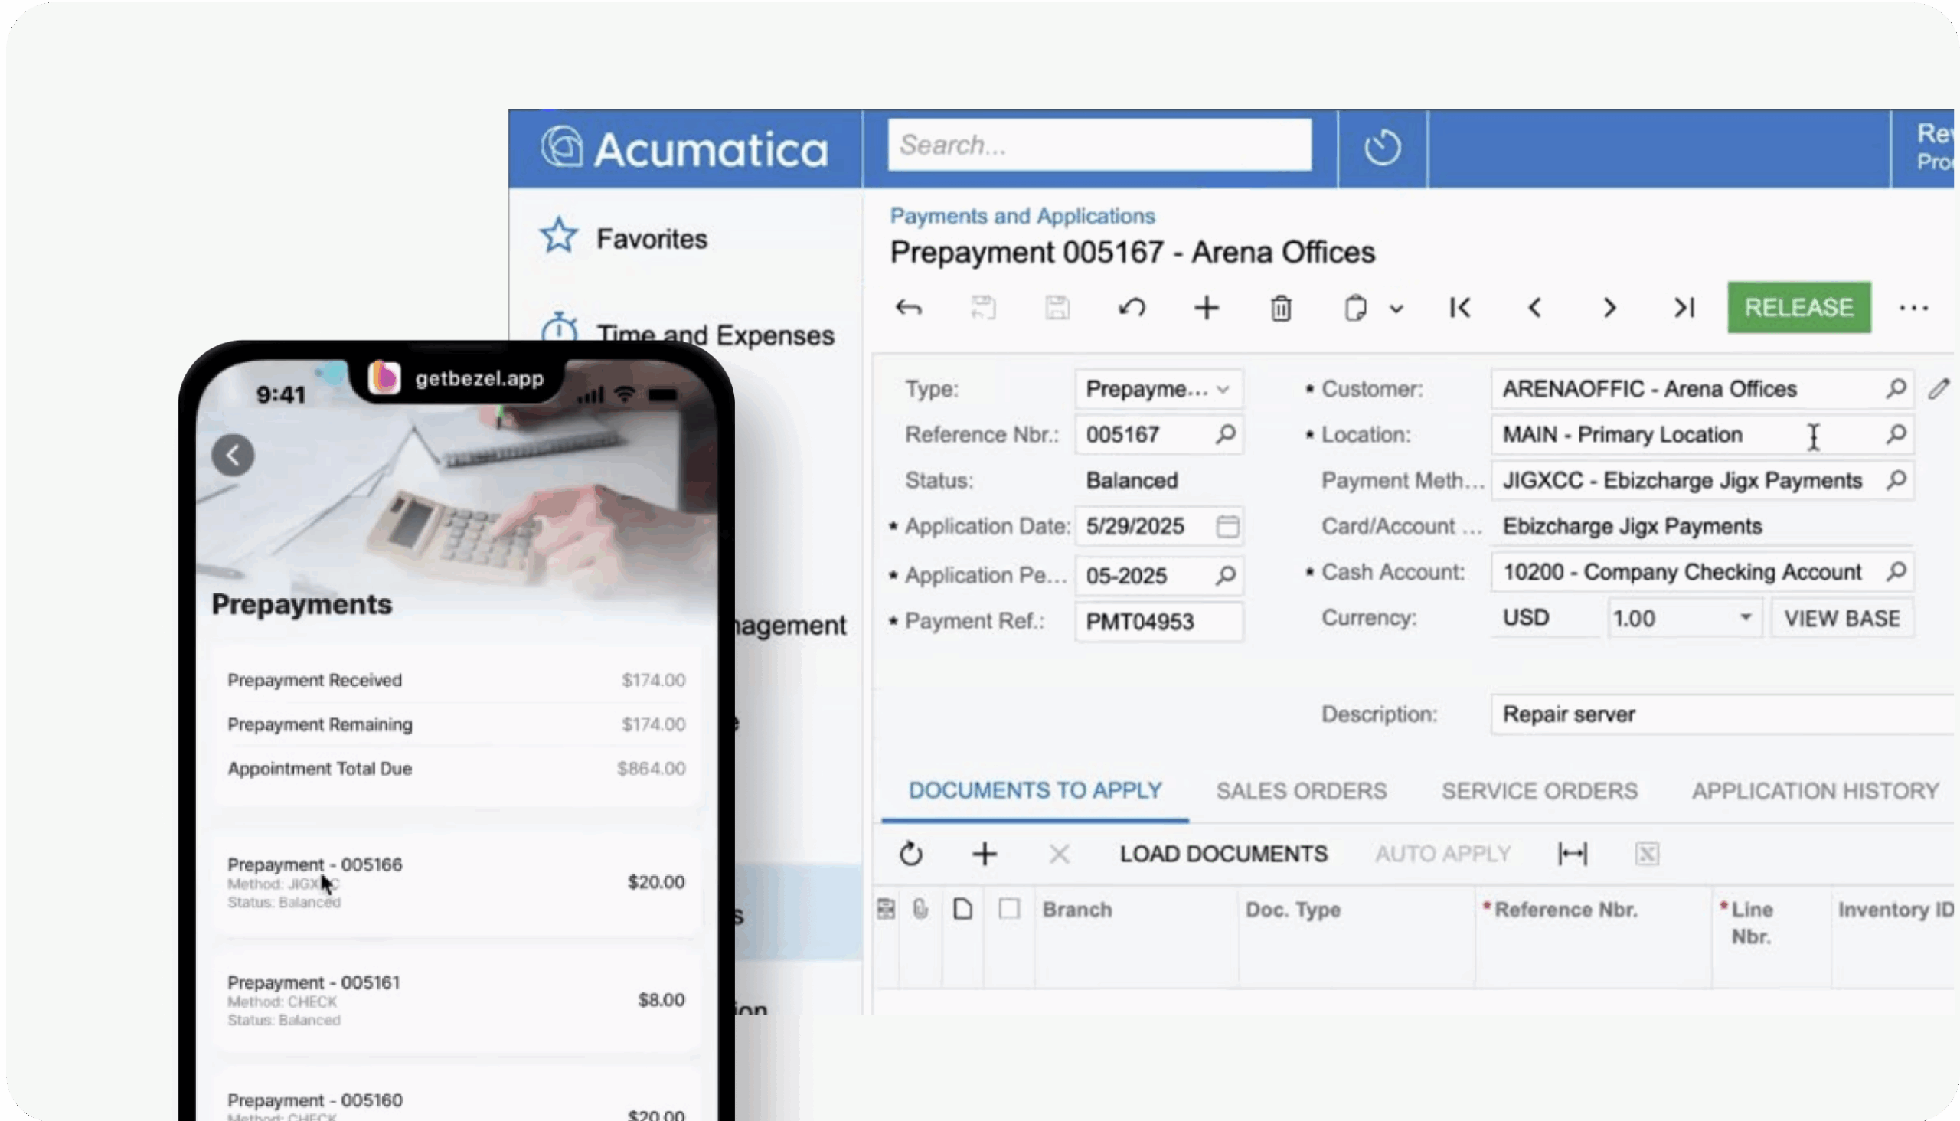Tap Prepayment - 005166 on phone
Screen dimensions: 1960x1121
pyautogui.click(x=456, y=882)
